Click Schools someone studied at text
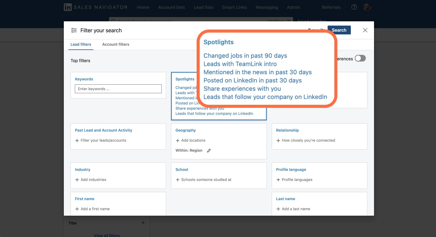 [206, 180]
